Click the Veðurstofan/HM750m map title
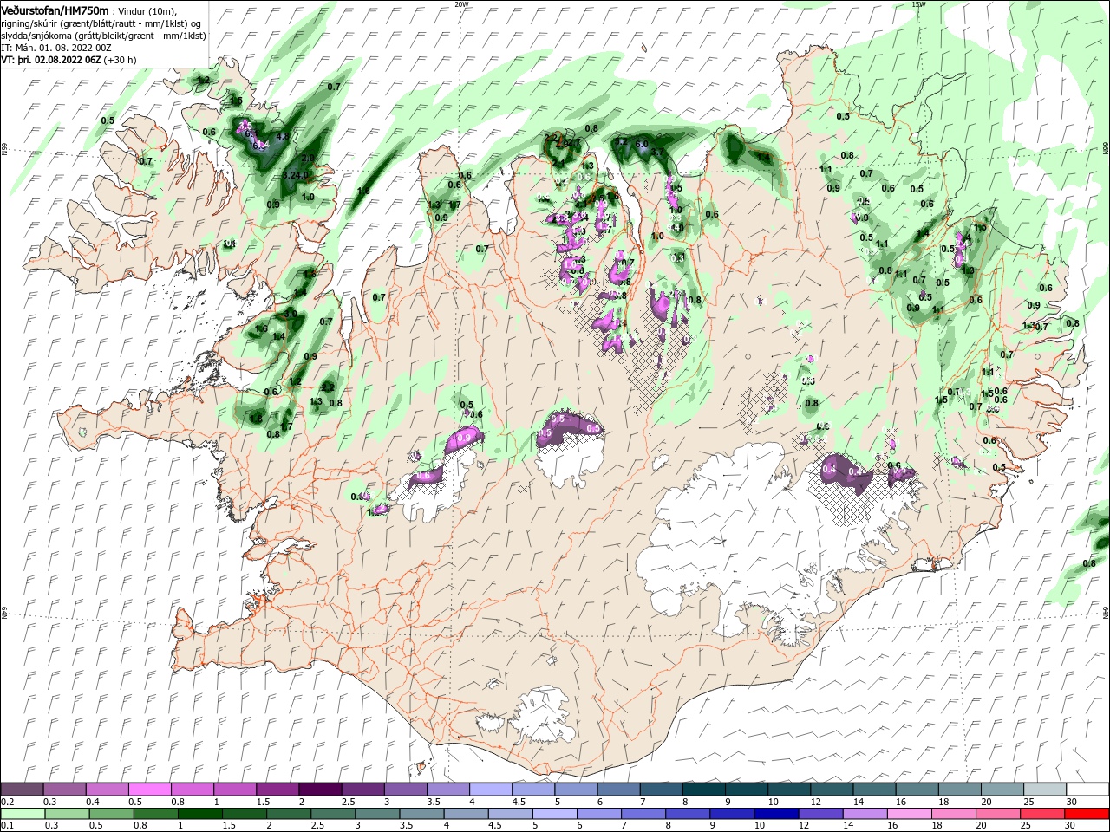 coord(55,10)
